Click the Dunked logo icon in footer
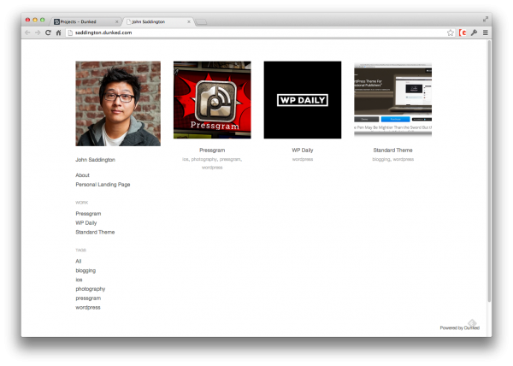This screenshot has width=513, height=366. point(472,323)
